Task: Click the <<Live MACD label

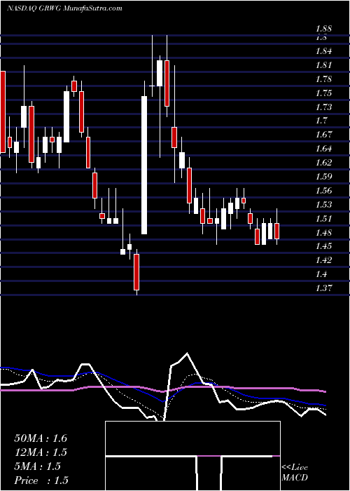Action: click(295, 473)
